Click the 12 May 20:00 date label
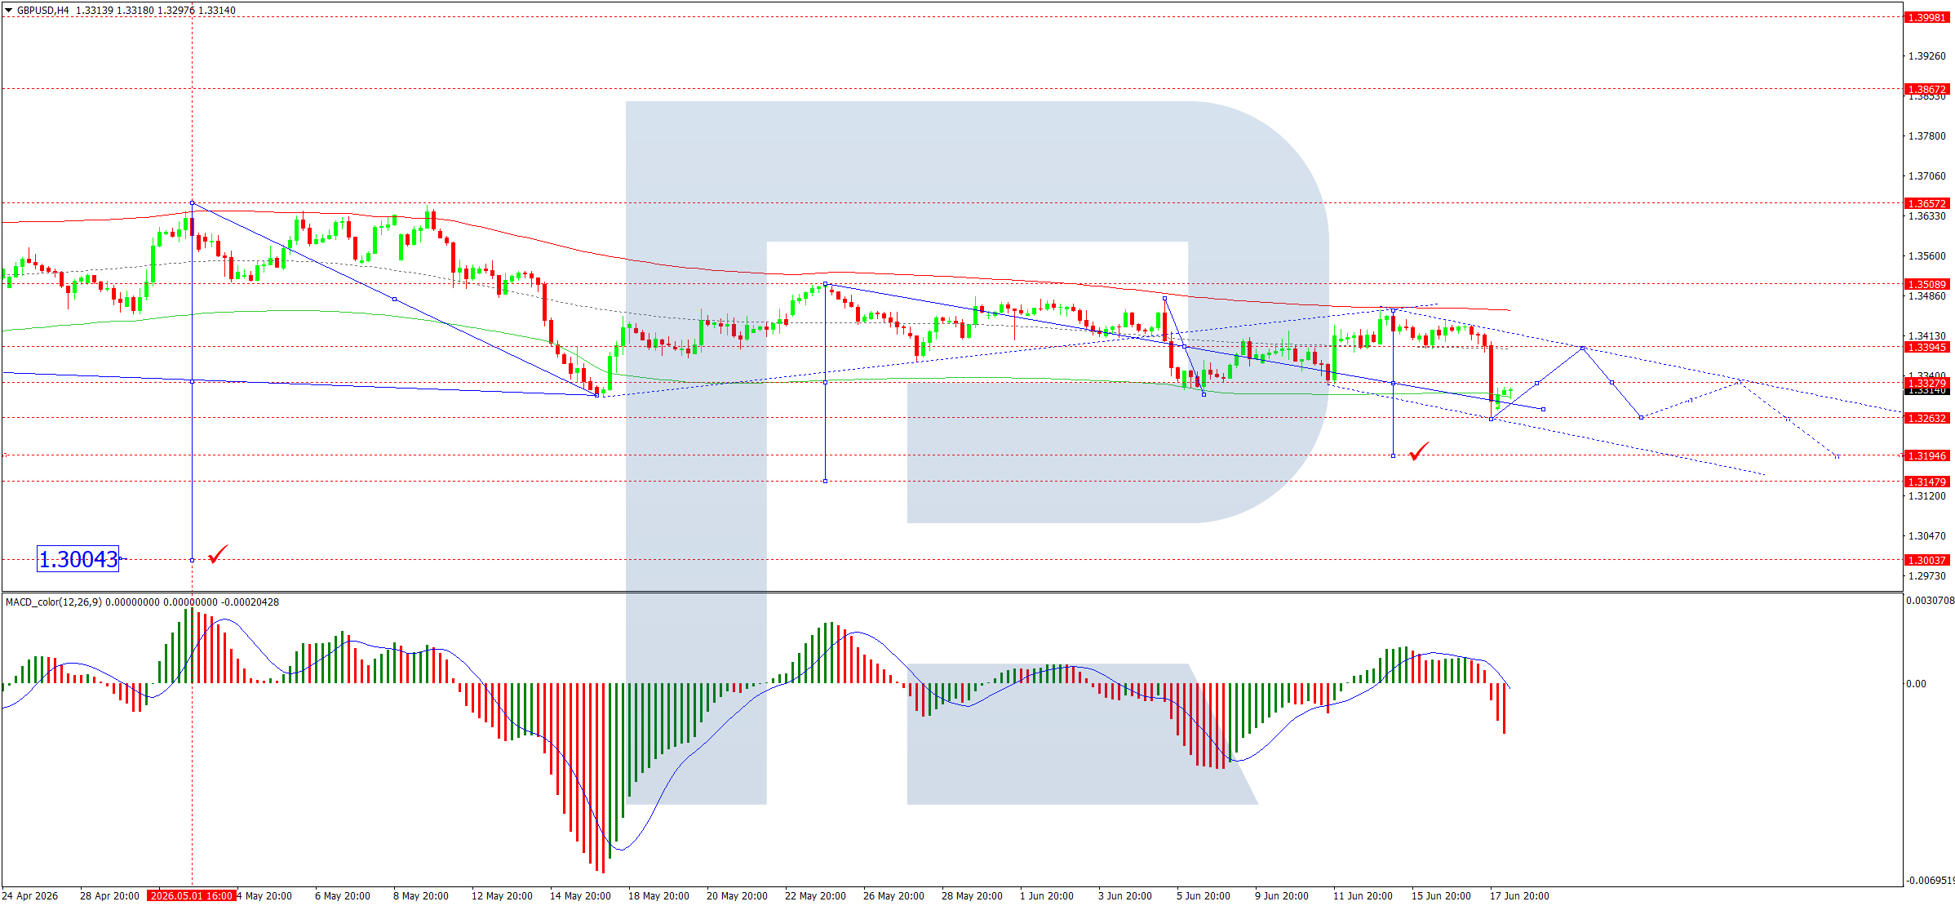 pos(502,896)
